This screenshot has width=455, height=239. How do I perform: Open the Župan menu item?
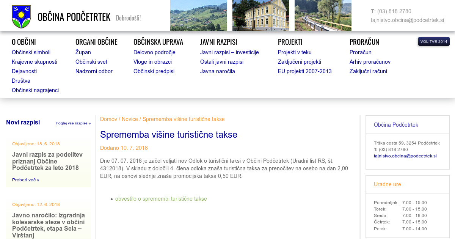pos(83,52)
